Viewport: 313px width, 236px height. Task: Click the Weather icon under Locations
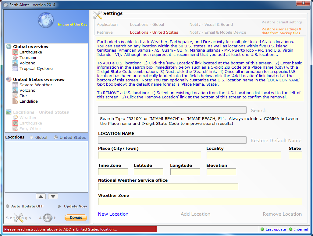pos(15,118)
